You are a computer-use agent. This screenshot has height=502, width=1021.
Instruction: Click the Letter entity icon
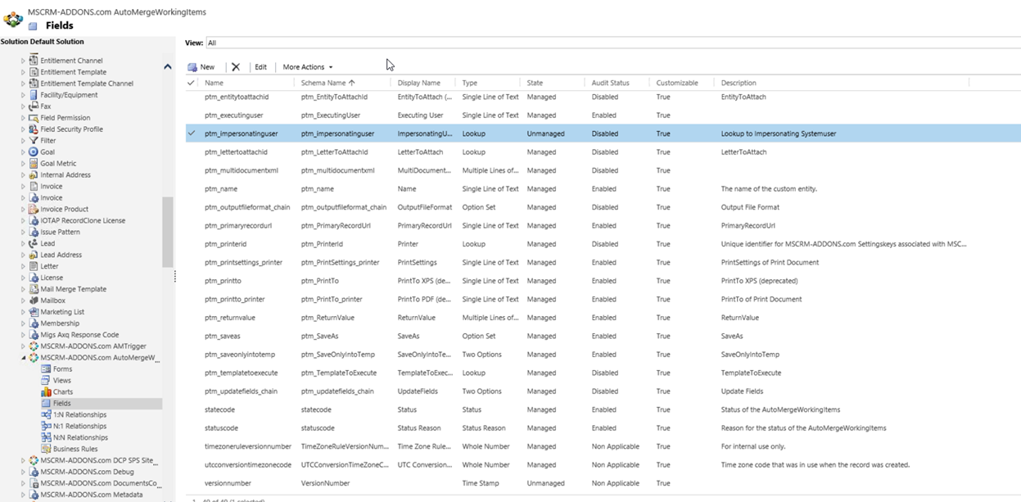(x=34, y=266)
